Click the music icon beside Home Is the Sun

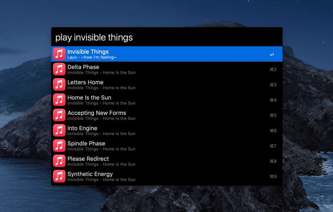59,100
